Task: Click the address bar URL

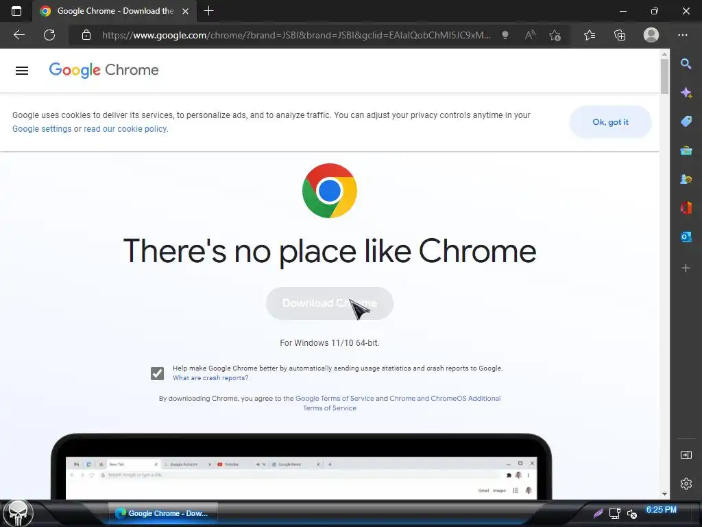Action: 296,35
